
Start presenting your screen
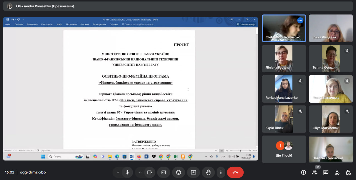point(193,172)
